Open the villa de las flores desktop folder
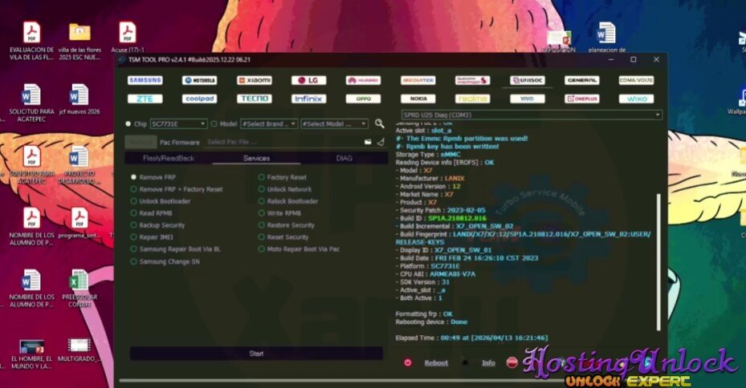The image size is (746, 388). (79, 42)
